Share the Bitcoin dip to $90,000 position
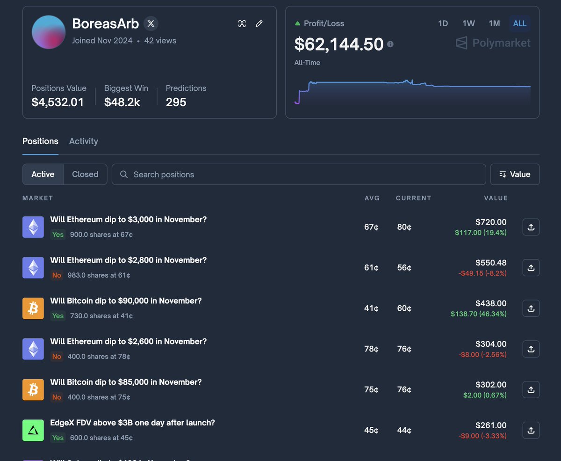561x461 pixels. coord(531,308)
